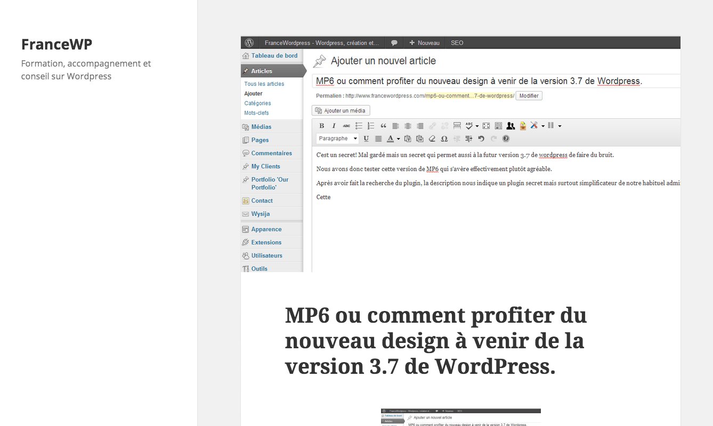
Task: Open the Articles sidebar menu
Action: point(272,71)
